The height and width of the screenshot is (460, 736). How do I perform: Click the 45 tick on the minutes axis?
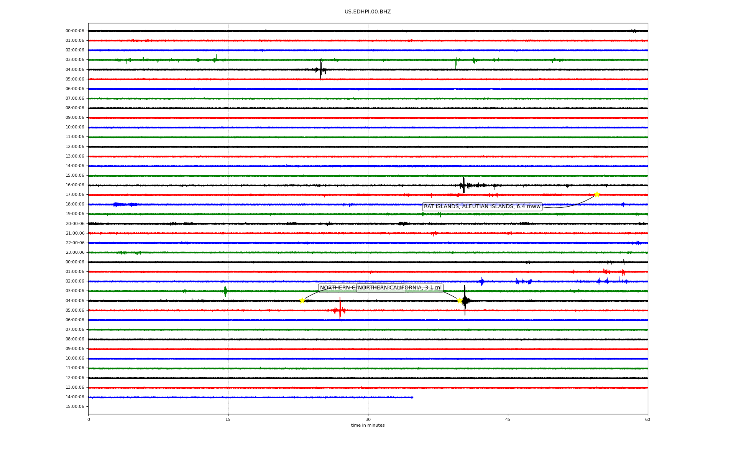[x=508, y=419]
